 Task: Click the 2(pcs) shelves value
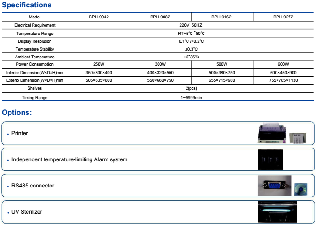191,88
